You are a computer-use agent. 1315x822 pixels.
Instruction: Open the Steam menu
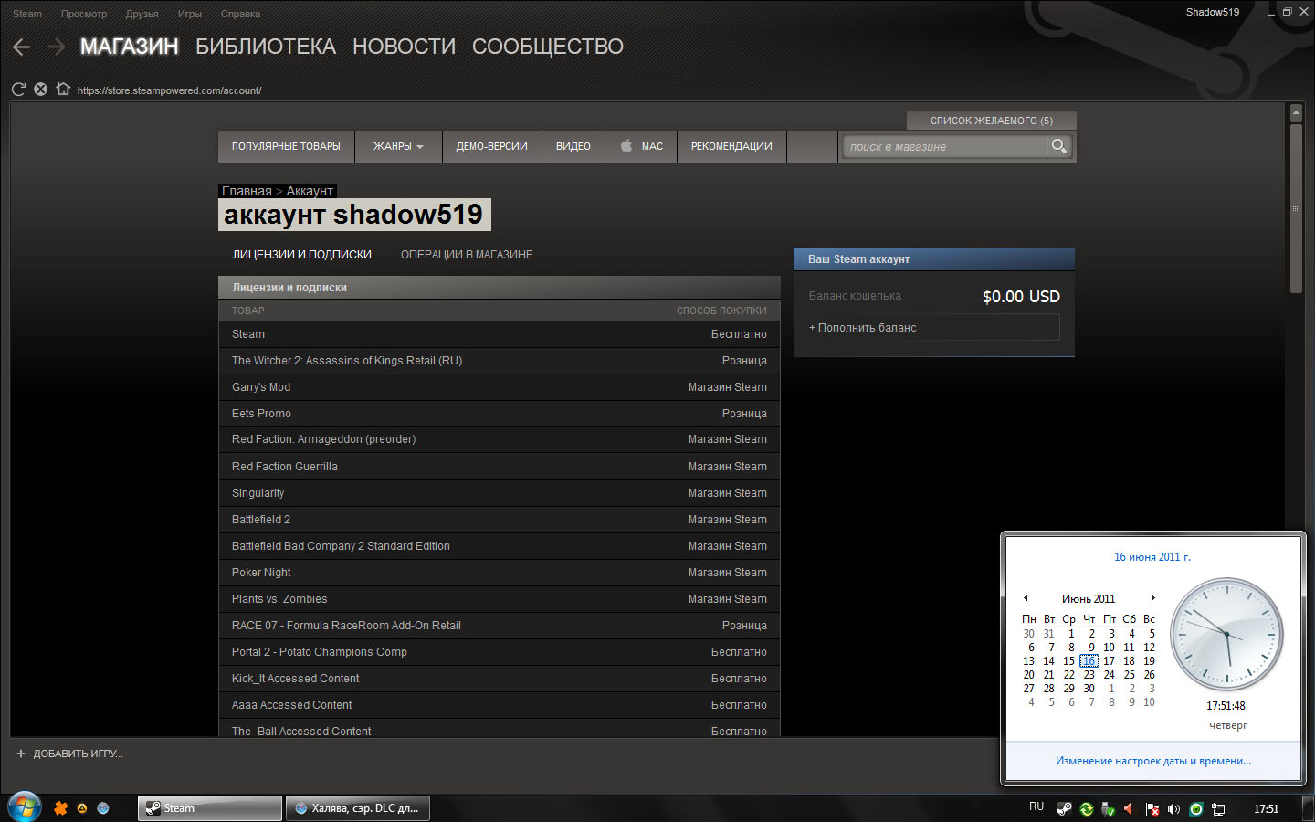pos(27,14)
